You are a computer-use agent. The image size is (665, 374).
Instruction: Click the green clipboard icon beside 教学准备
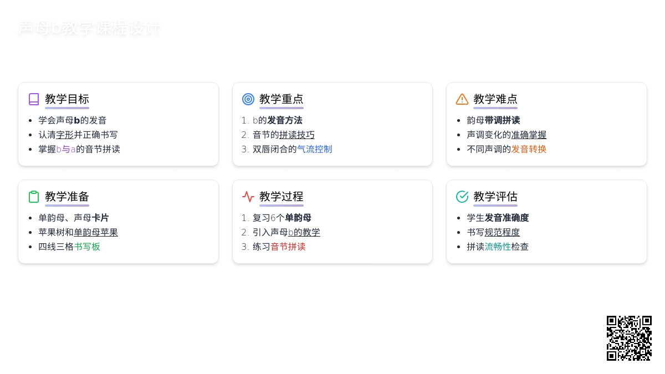34,197
